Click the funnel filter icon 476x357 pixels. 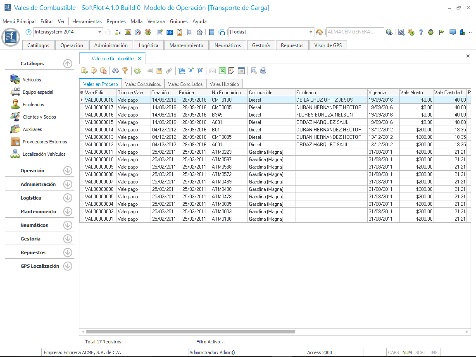[125, 71]
